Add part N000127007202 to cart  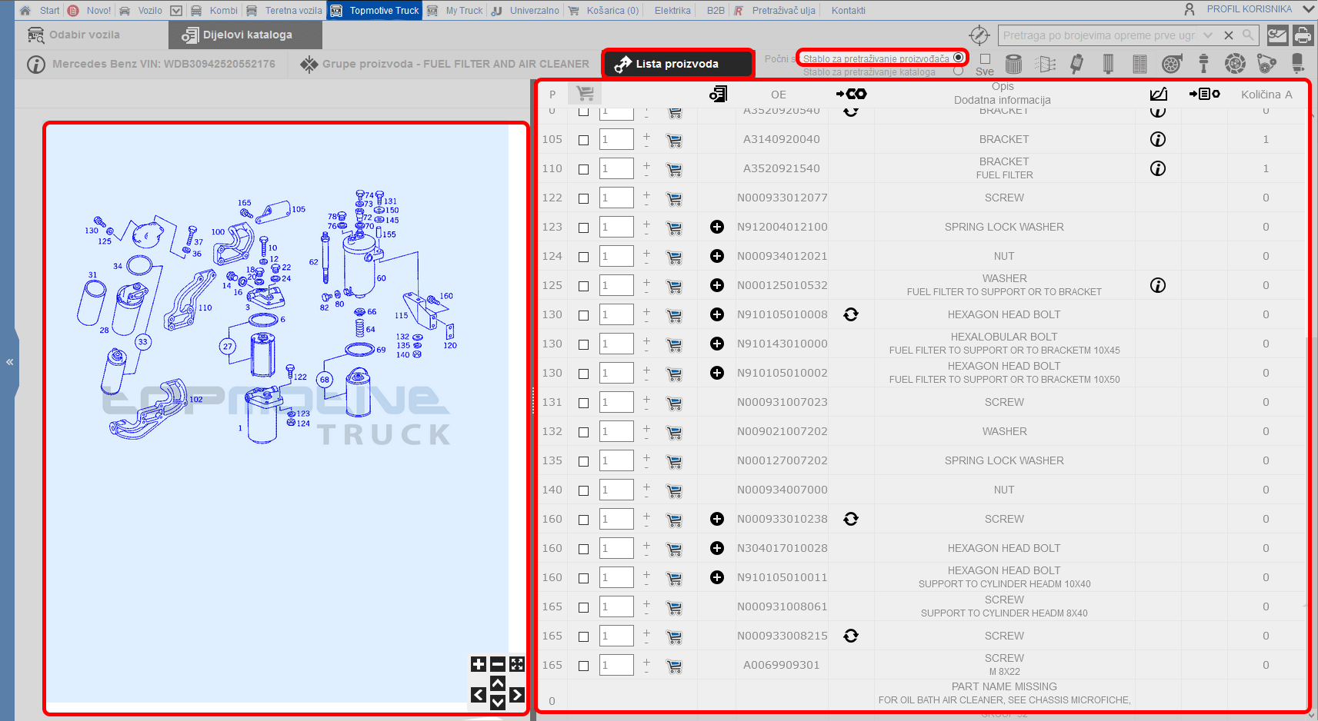[x=675, y=461]
